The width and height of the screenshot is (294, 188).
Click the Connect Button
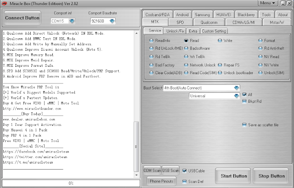(23, 18)
